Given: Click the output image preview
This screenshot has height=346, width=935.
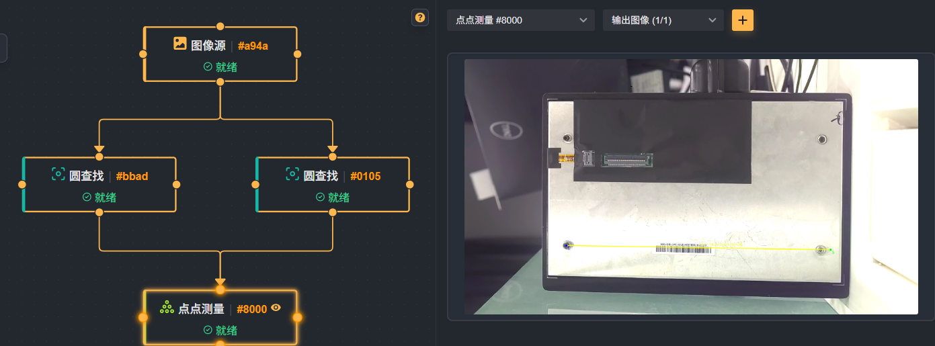Looking at the screenshot, I should coord(691,186).
